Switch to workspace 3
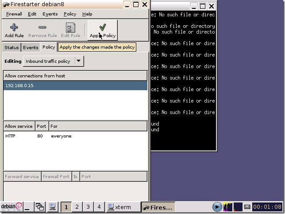The height and width of the screenshot is (214, 285). [88, 207]
